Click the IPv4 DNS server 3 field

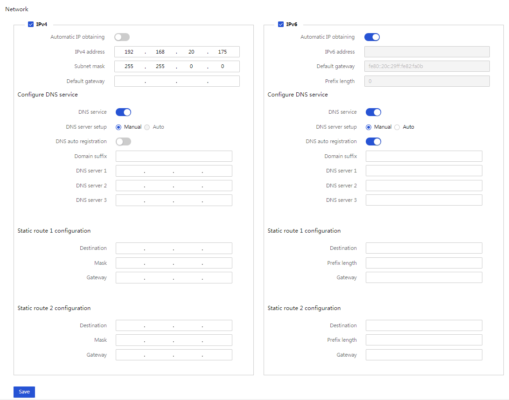tap(174, 200)
